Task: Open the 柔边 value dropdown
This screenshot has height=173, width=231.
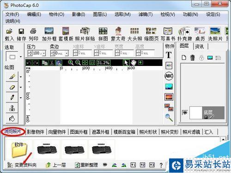Action: coord(67,54)
